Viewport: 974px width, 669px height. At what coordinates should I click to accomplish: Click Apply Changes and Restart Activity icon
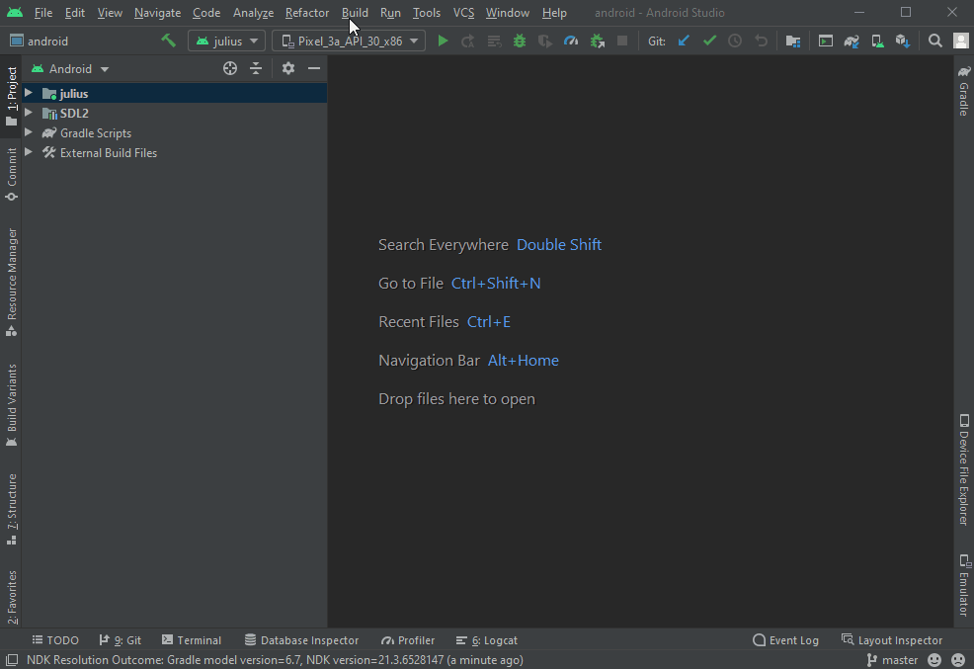[468, 41]
